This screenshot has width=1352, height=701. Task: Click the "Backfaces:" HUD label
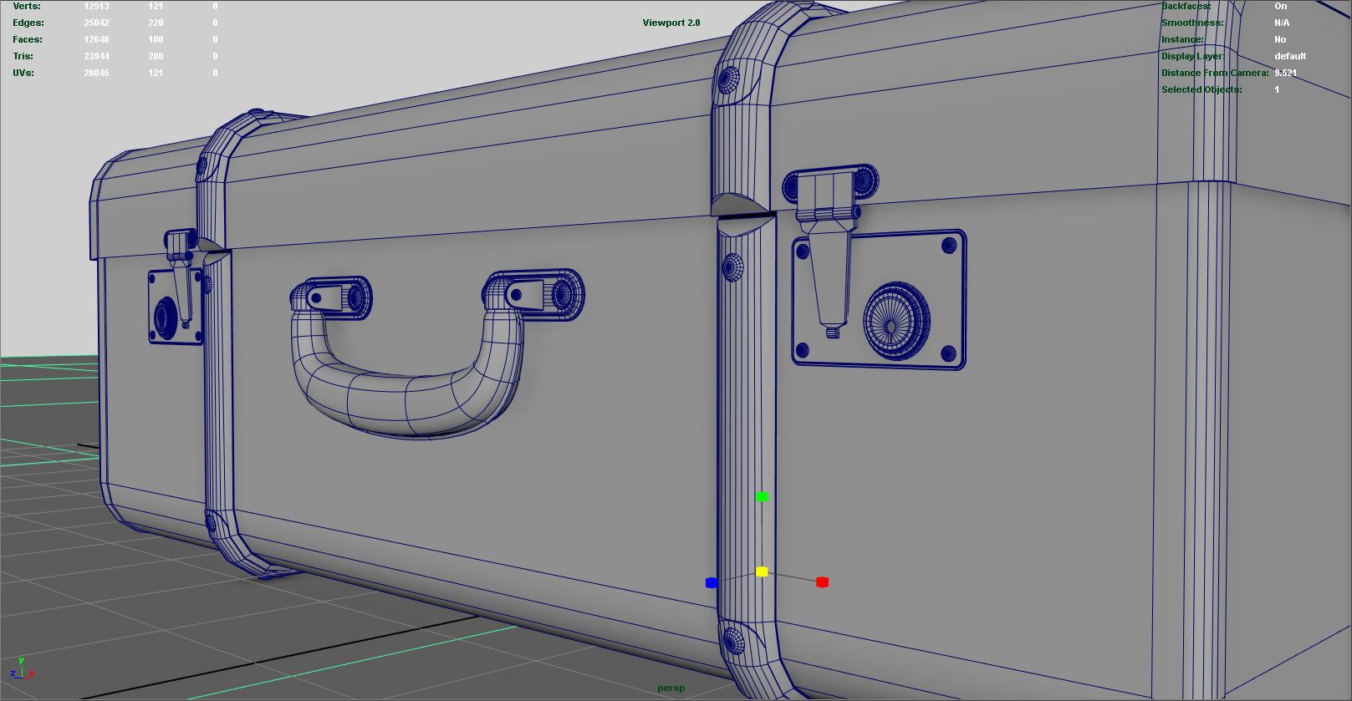pyautogui.click(x=1186, y=6)
